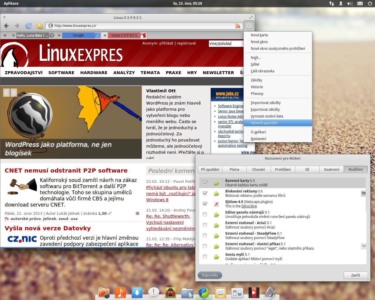This screenshot has height=300, width=375.
Task: Uncheck the Blokování reklamy extension
Action: 205,193
